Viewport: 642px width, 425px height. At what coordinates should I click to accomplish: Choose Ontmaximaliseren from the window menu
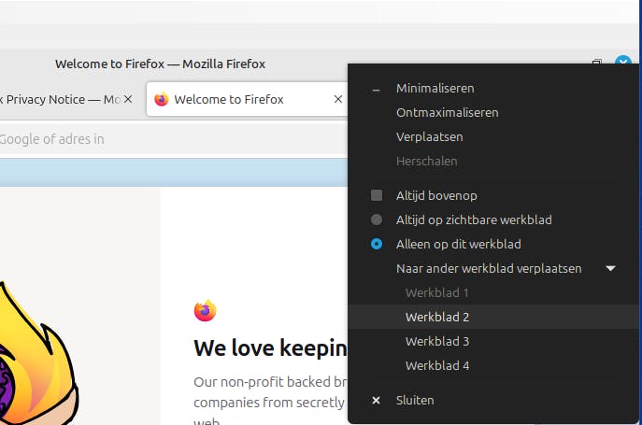pos(447,112)
